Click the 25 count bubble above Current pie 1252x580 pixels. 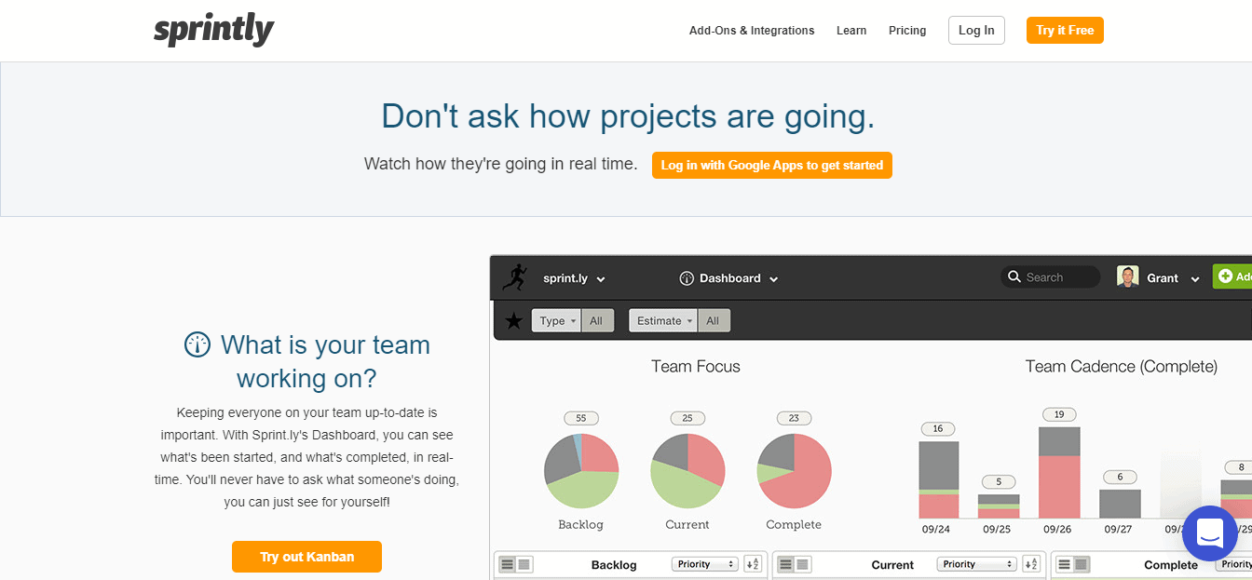point(687,418)
